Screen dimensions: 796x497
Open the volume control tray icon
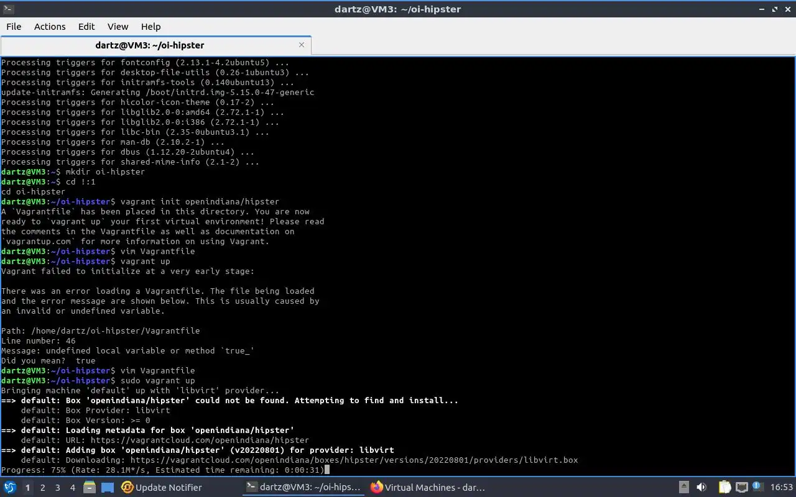coord(701,488)
